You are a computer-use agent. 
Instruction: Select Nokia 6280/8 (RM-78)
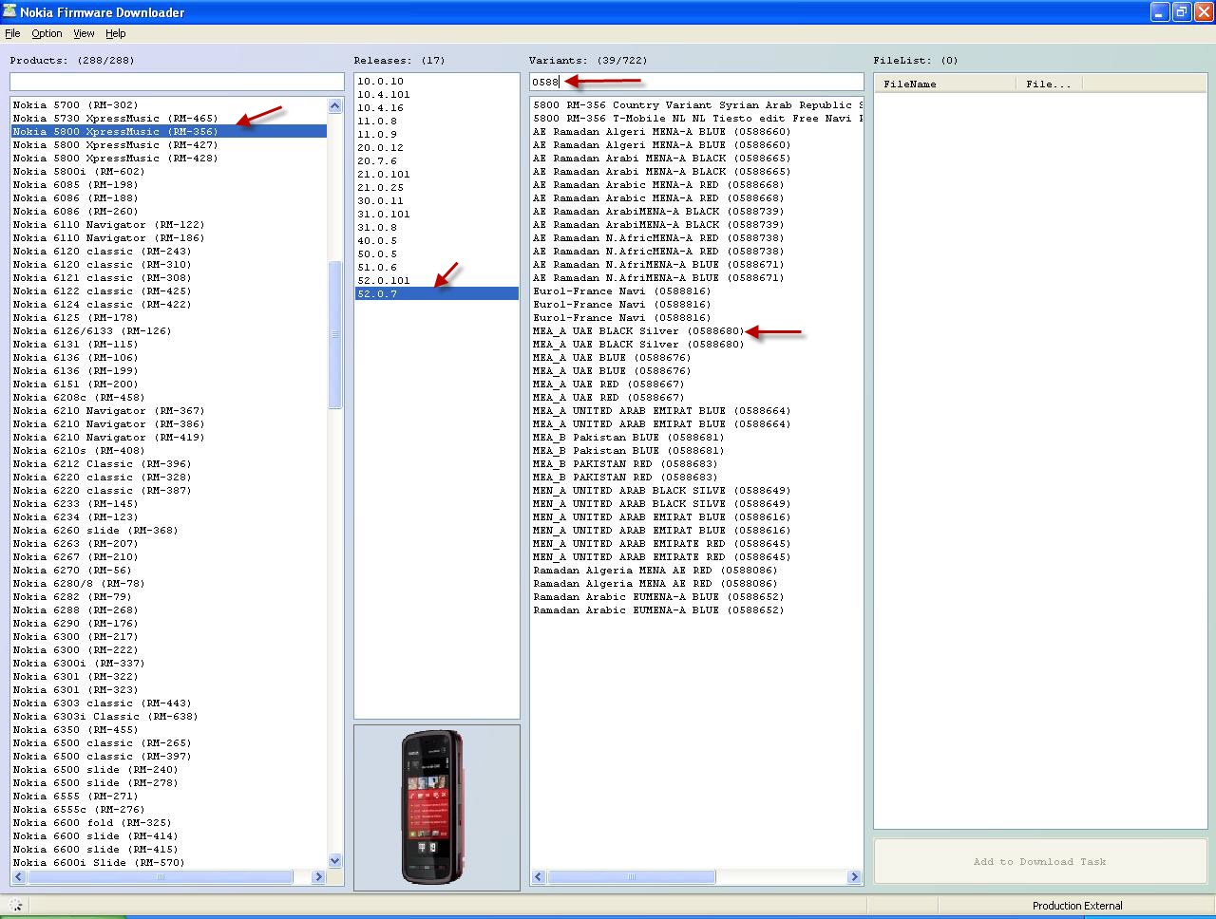click(x=169, y=584)
